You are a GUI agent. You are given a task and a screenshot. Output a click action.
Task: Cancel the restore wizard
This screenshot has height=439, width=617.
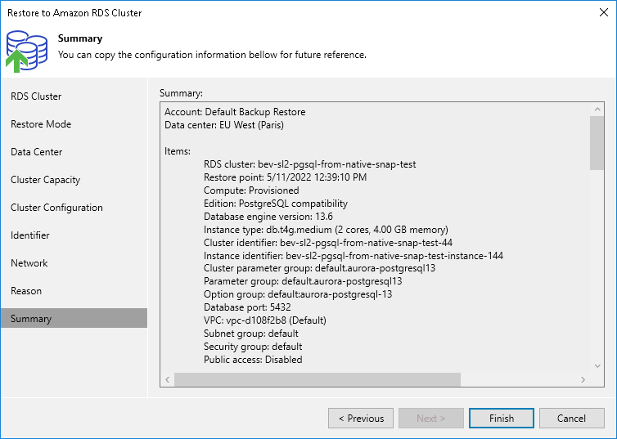[571, 418]
